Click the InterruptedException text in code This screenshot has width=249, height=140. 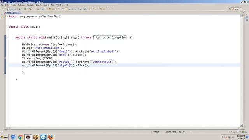(110, 37)
